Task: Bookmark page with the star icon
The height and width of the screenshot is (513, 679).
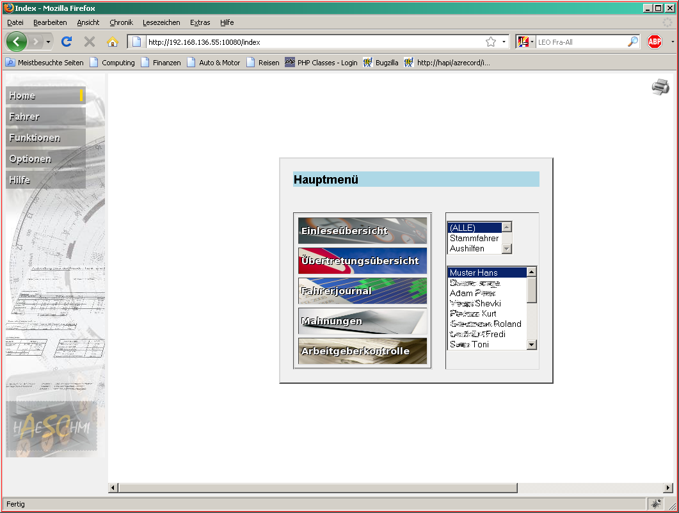Action: click(491, 42)
